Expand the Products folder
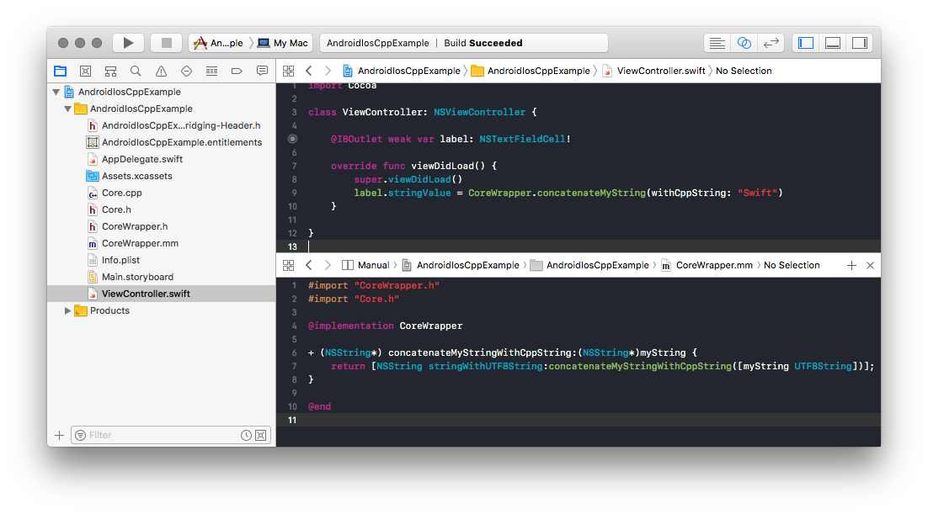 click(x=67, y=310)
